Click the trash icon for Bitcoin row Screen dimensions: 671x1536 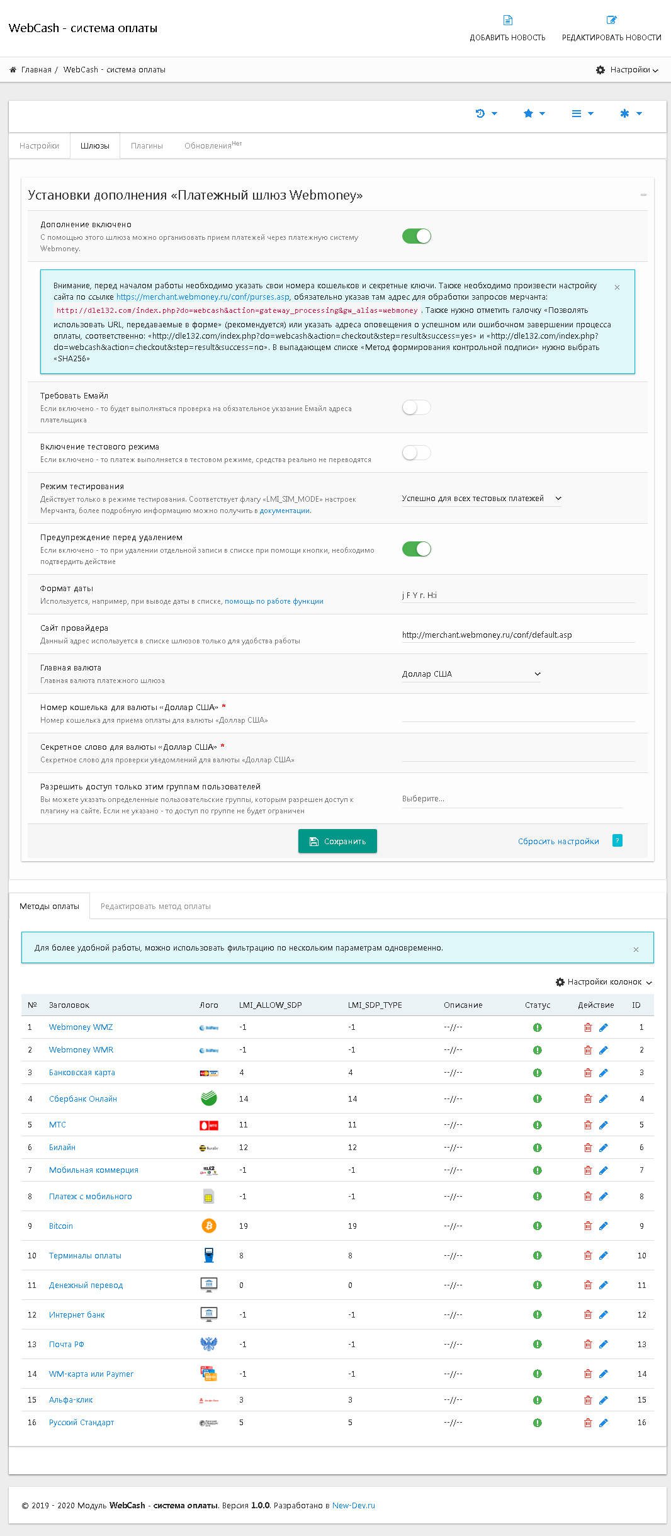588,1226
